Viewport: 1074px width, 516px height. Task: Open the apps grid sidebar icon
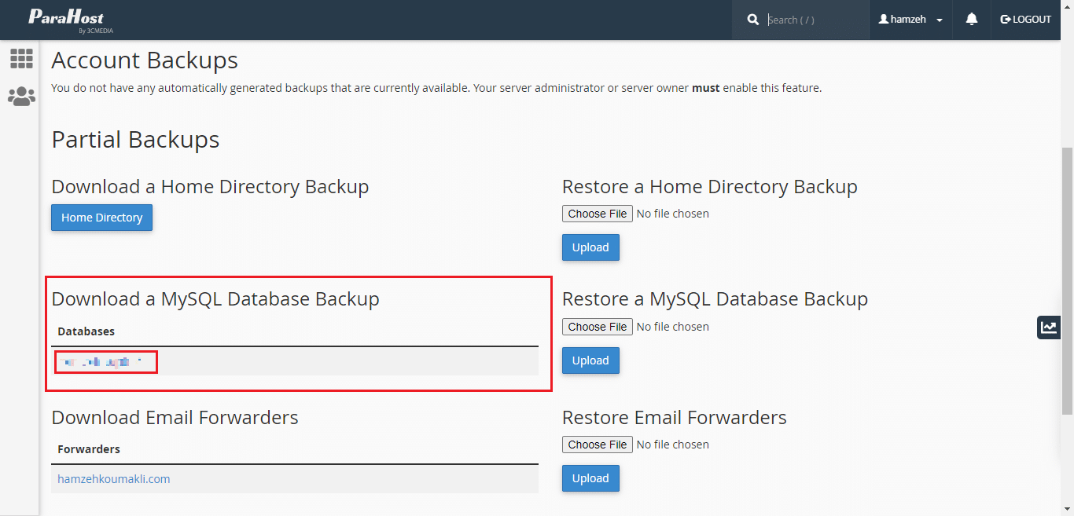click(21, 58)
